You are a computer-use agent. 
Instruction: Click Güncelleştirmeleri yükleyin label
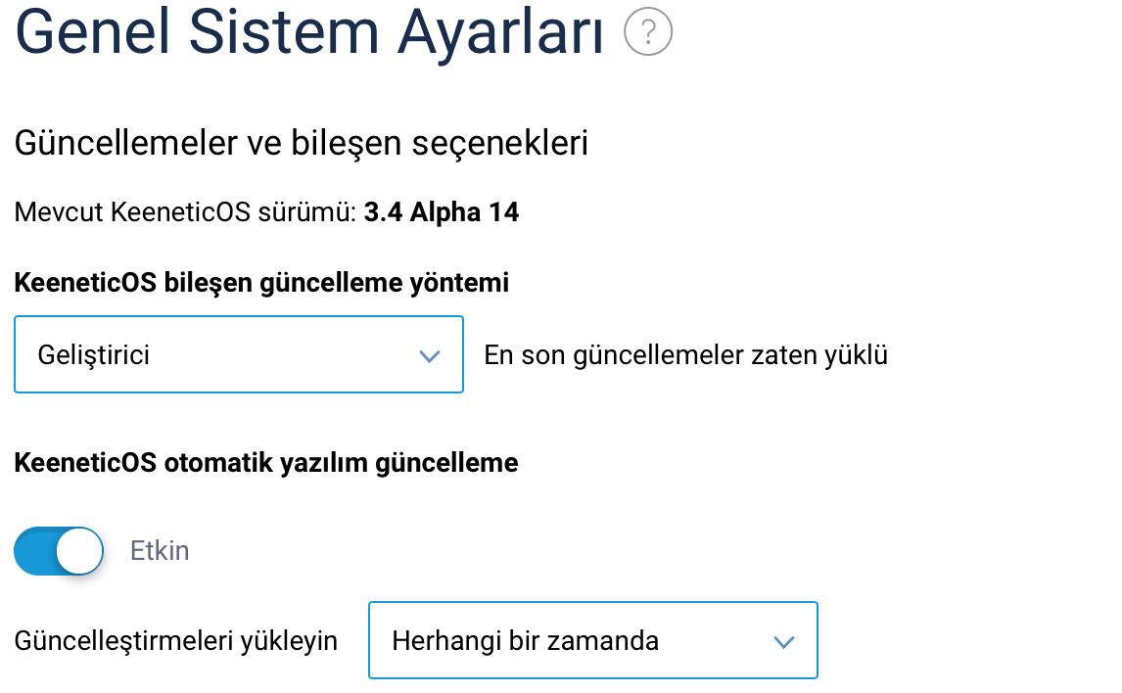point(176,641)
